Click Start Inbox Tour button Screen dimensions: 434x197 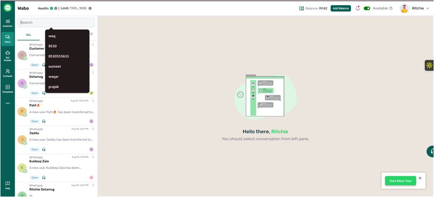(401, 181)
